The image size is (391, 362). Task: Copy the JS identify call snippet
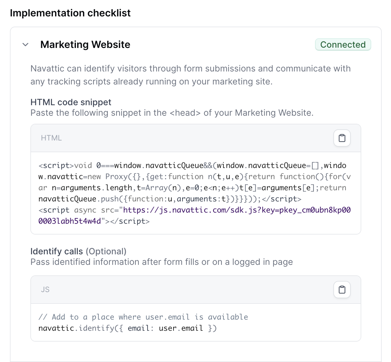pyautogui.click(x=342, y=290)
